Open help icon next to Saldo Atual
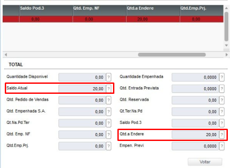230x168 pixels. [x=109, y=89]
